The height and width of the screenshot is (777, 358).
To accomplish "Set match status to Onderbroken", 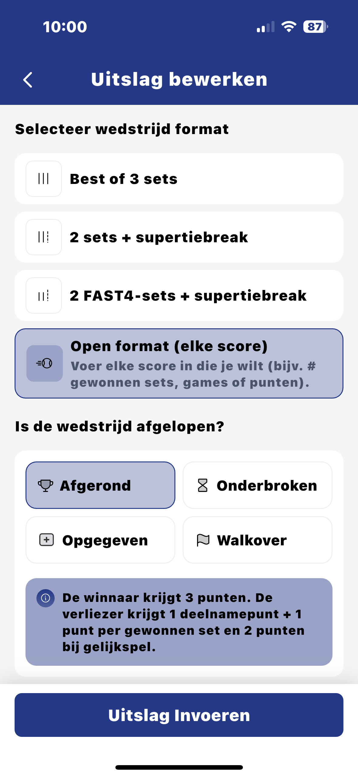I will pyautogui.click(x=257, y=485).
